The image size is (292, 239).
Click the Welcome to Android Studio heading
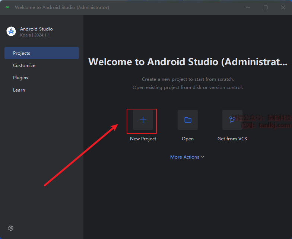coord(188,62)
